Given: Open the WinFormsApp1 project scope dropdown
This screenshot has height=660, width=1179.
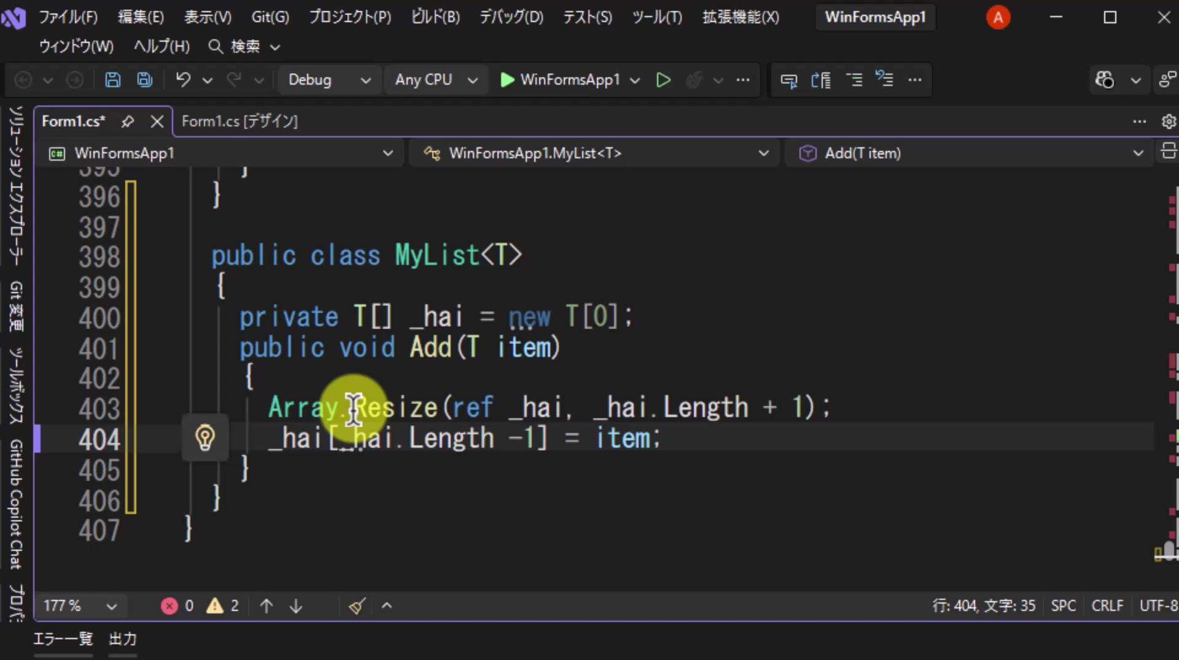Looking at the screenshot, I should point(221,153).
